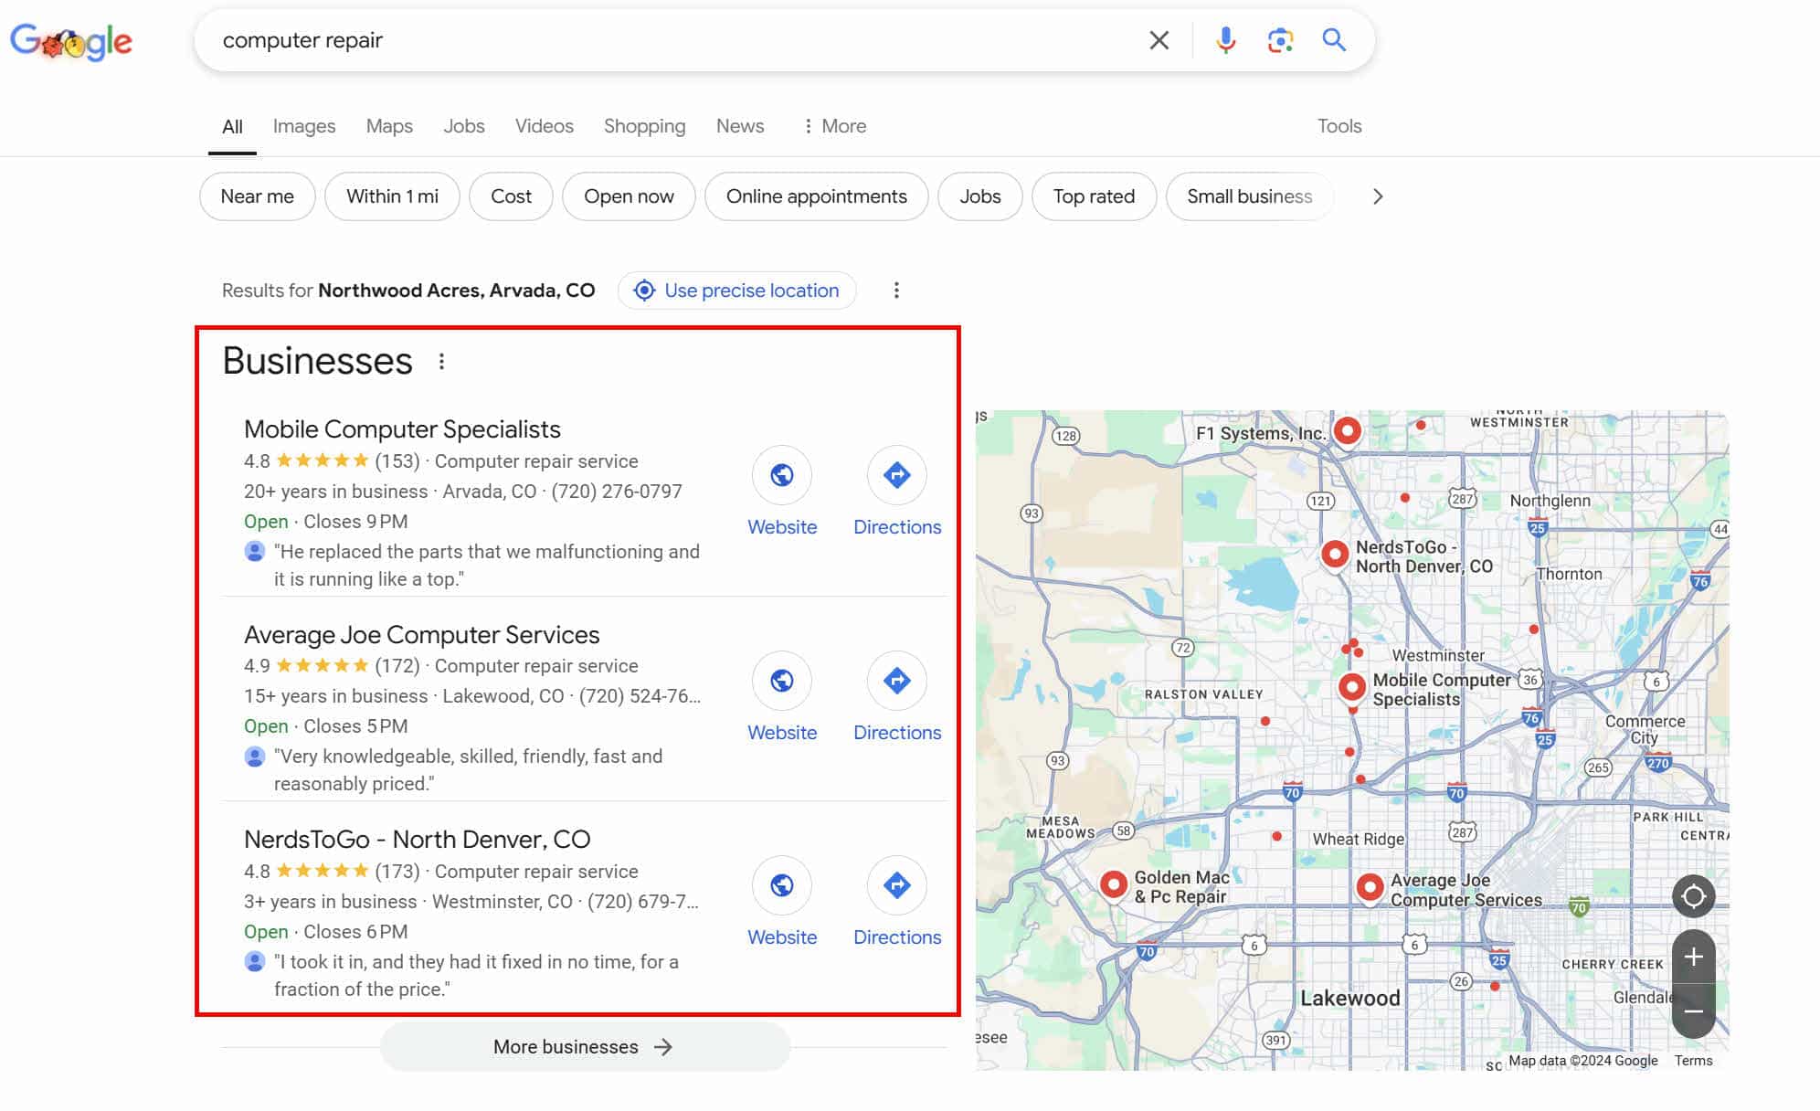Open the map Terms link
This screenshot has width=1820, height=1111.
tap(1693, 1061)
